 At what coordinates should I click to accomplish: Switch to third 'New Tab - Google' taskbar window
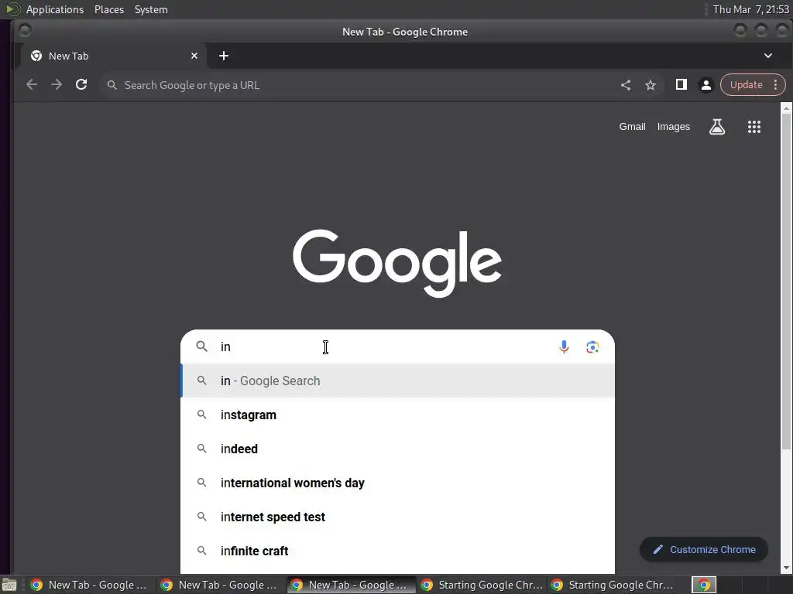point(350,585)
